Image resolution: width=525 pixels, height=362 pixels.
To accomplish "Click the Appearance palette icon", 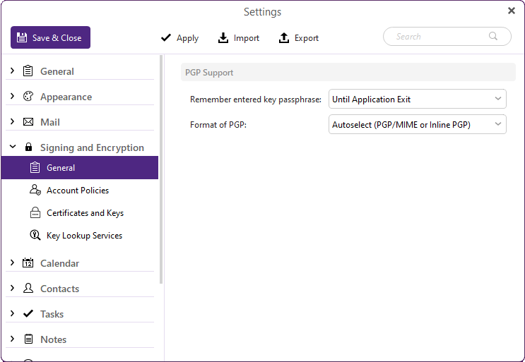I will click(28, 96).
